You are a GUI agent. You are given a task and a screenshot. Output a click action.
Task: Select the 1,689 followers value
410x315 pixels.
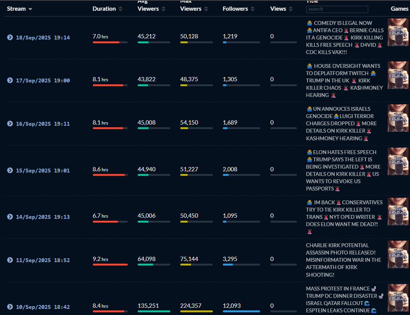click(230, 123)
